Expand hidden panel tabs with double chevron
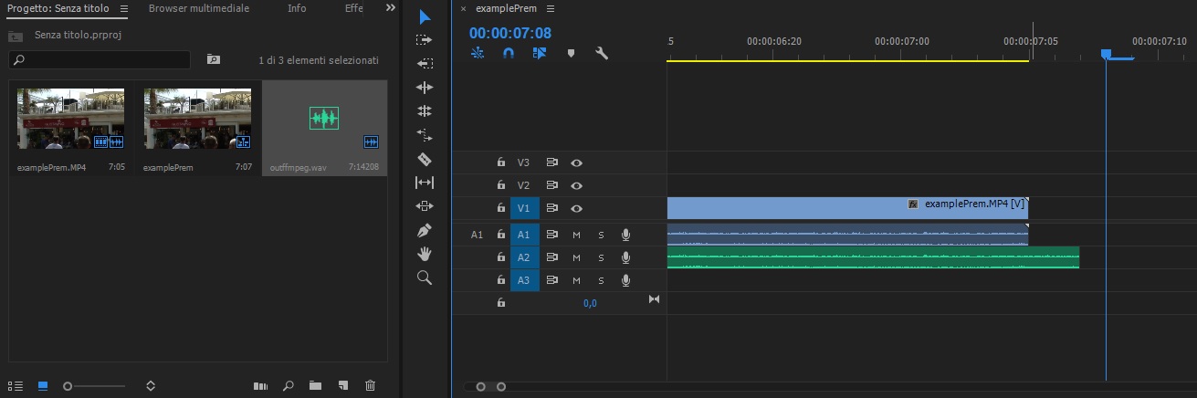The width and height of the screenshot is (1197, 398). [x=391, y=8]
